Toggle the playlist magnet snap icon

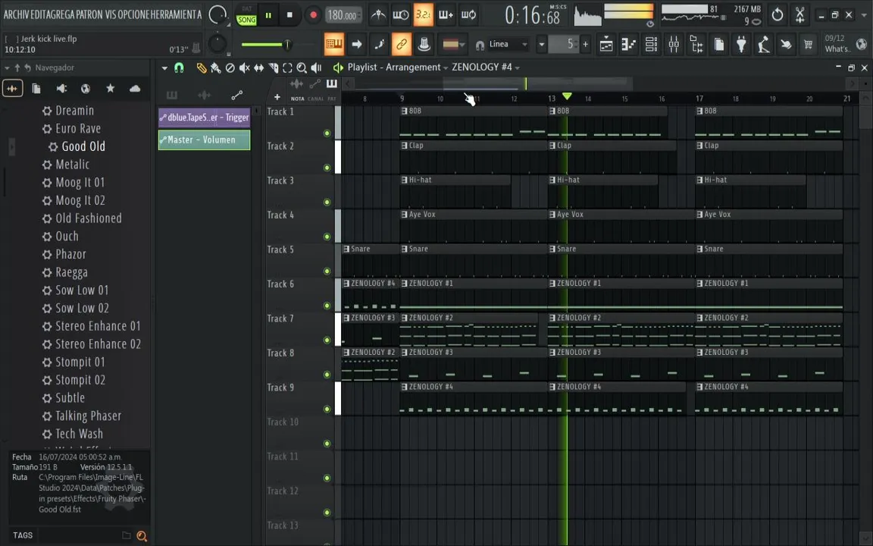[x=179, y=68]
